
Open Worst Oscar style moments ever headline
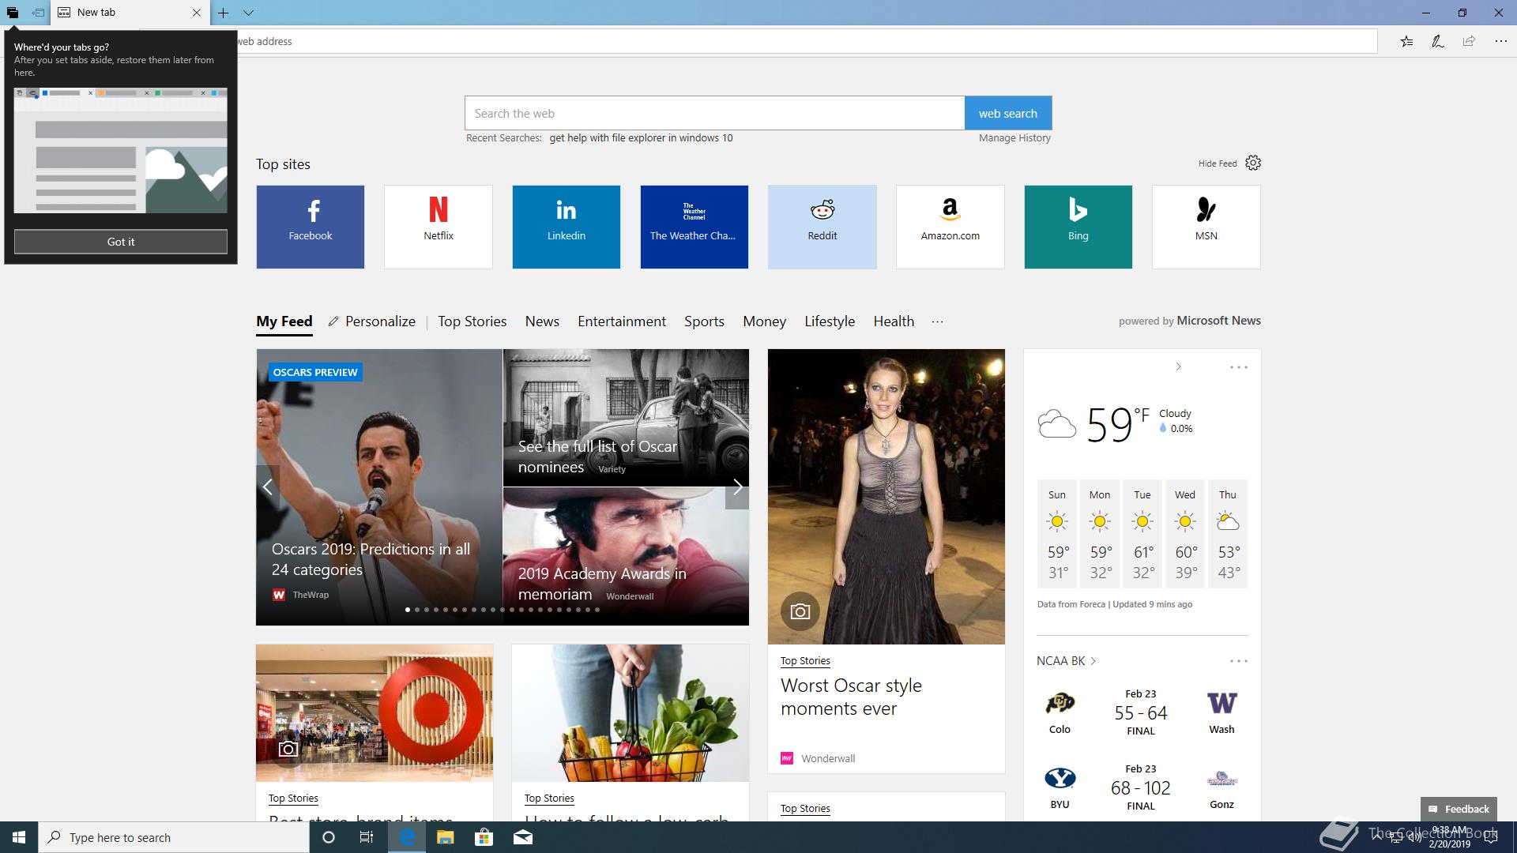[x=851, y=697]
